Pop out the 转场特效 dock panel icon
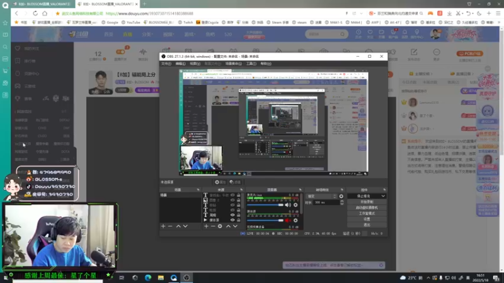Screen dimensions: 504x283 click(x=341, y=190)
